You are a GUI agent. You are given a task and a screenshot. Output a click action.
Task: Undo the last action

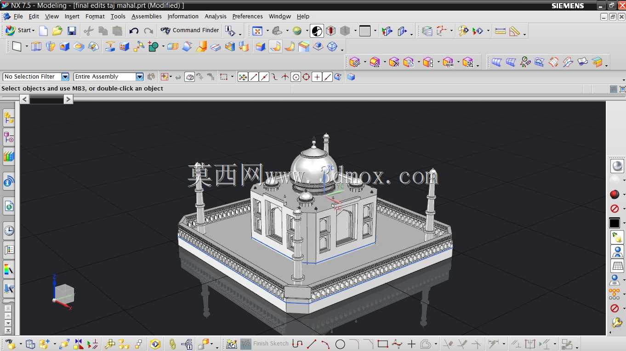pos(134,31)
